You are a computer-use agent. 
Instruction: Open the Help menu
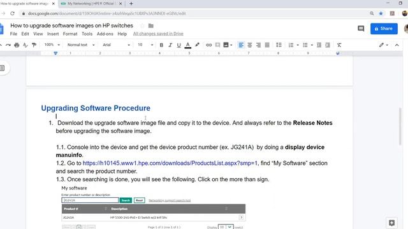click(122, 34)
